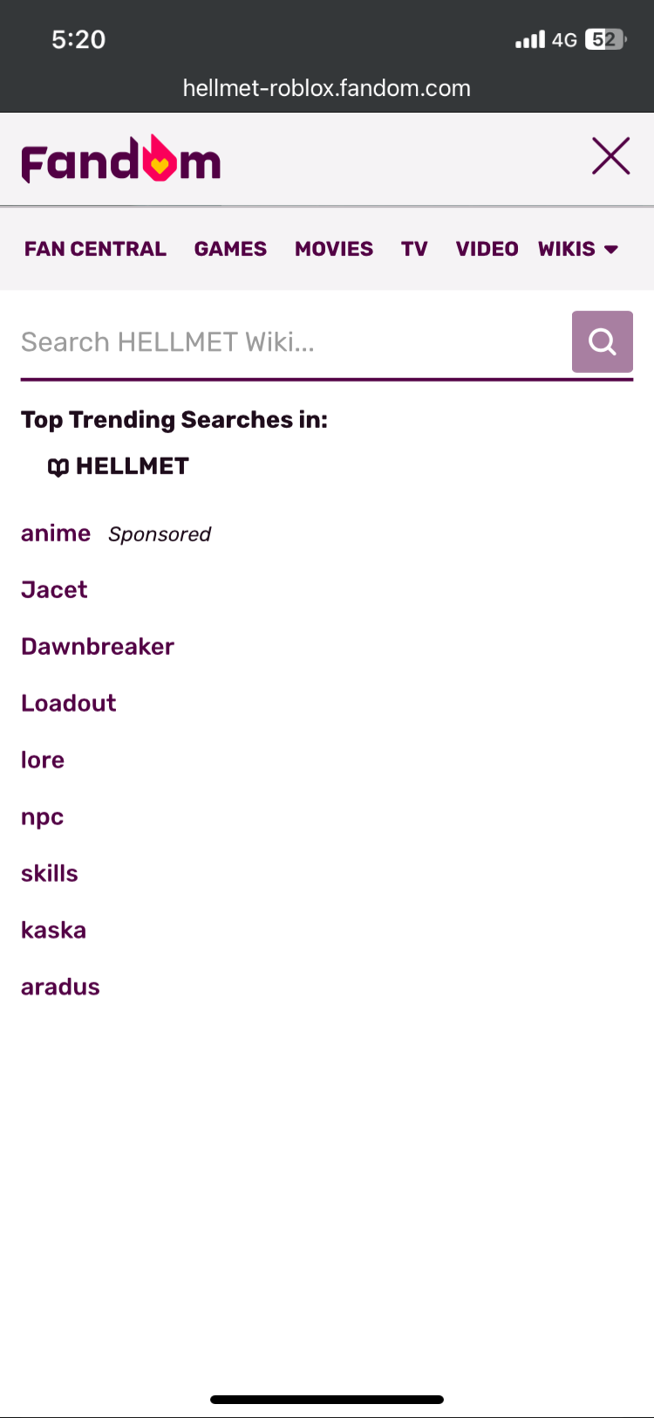
Task: Open the sponsored anime search link
Action: click(56, 533)
